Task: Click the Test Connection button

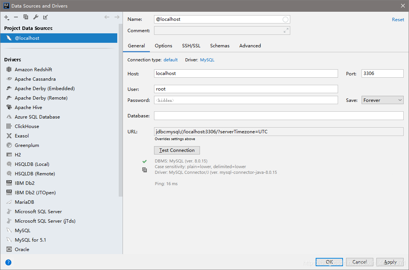Action: pyautogui.click(x=177, y=150)
